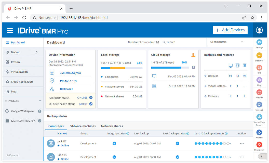
Task: Switch to the VMware machines tab
Action: [x=83, y=126]
